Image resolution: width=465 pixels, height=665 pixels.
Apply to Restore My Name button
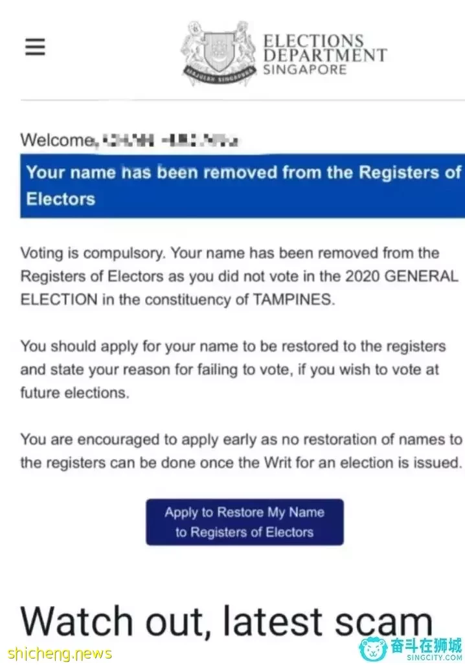245,522
